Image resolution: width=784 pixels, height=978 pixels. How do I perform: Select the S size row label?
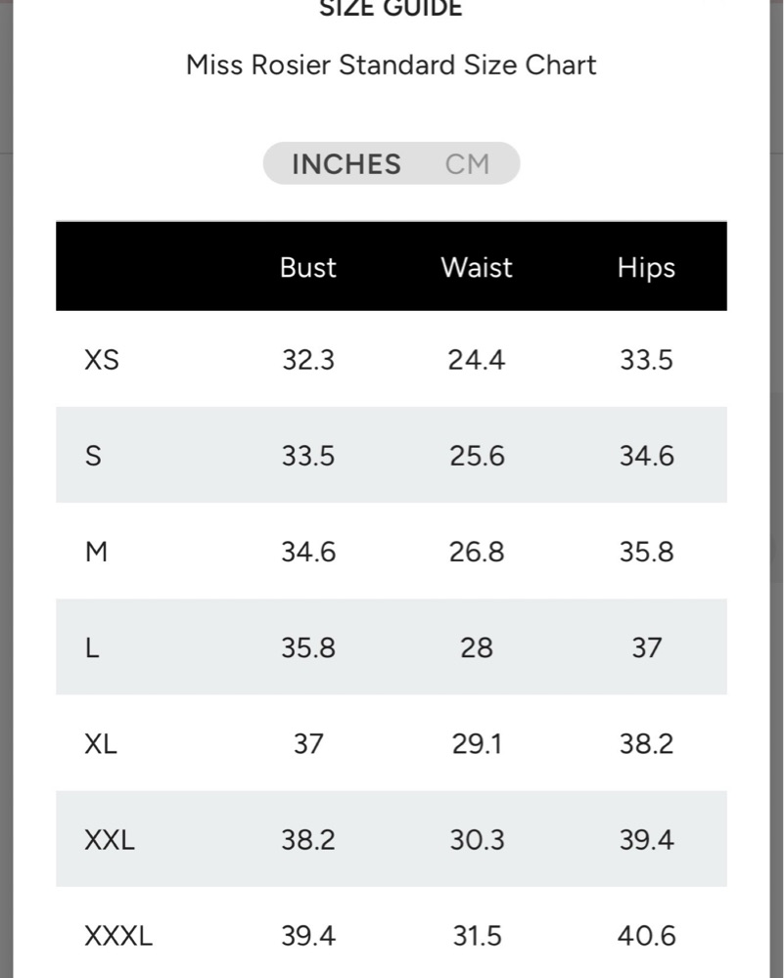coord(93,456)
